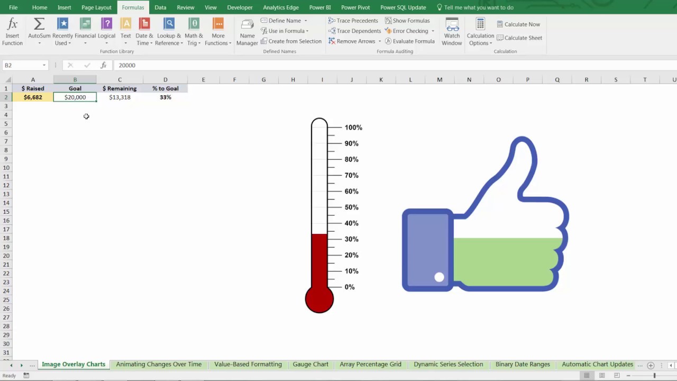Select cell D2 showing 33%
The image size is (677, 381).
click(x=165, y=97)
